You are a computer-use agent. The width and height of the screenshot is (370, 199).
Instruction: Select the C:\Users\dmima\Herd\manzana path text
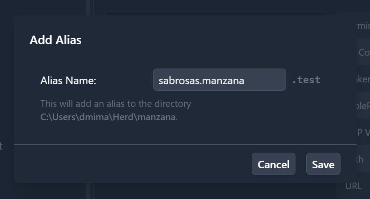[x=108, y=117]
